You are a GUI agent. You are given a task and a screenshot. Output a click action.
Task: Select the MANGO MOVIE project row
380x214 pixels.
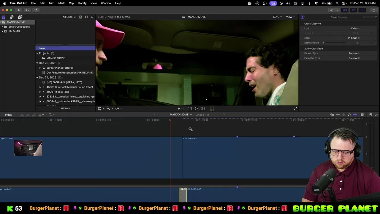tap(65, 58)
